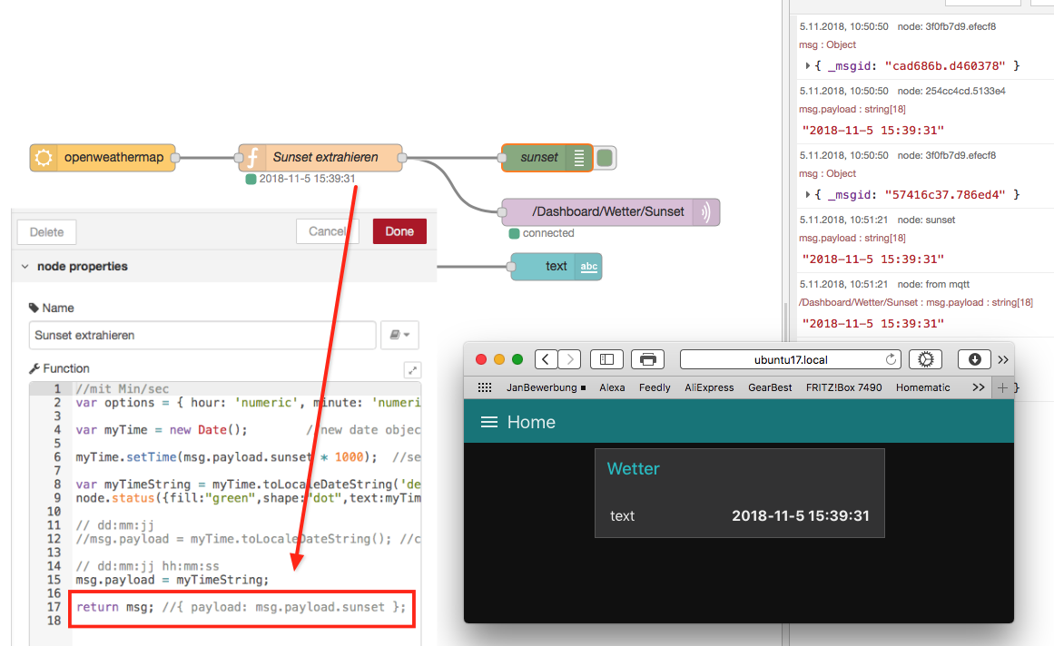
Task: Click the debug source 'node: 254cc4cd.5133e4'
Action: click(x=951, y=91)
